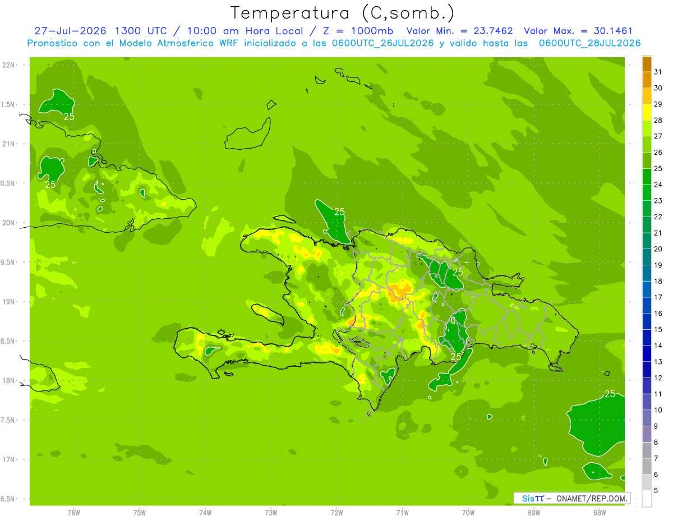Click the 18N latitude axis label

click(9, 380)
